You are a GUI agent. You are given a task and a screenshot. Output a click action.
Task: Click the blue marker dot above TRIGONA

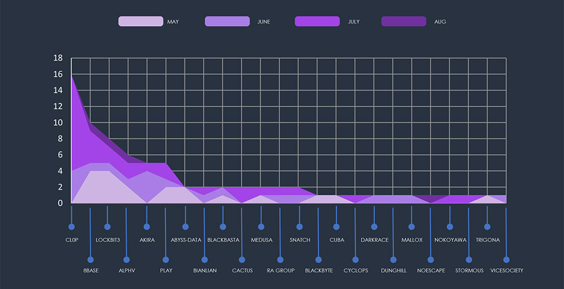487,227
